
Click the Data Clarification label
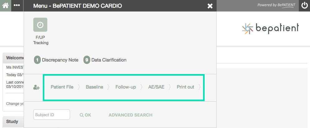click(x=109, y=60)
